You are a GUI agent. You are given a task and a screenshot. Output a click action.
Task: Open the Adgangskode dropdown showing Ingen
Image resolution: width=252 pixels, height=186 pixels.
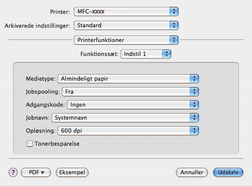pos(133,105)
